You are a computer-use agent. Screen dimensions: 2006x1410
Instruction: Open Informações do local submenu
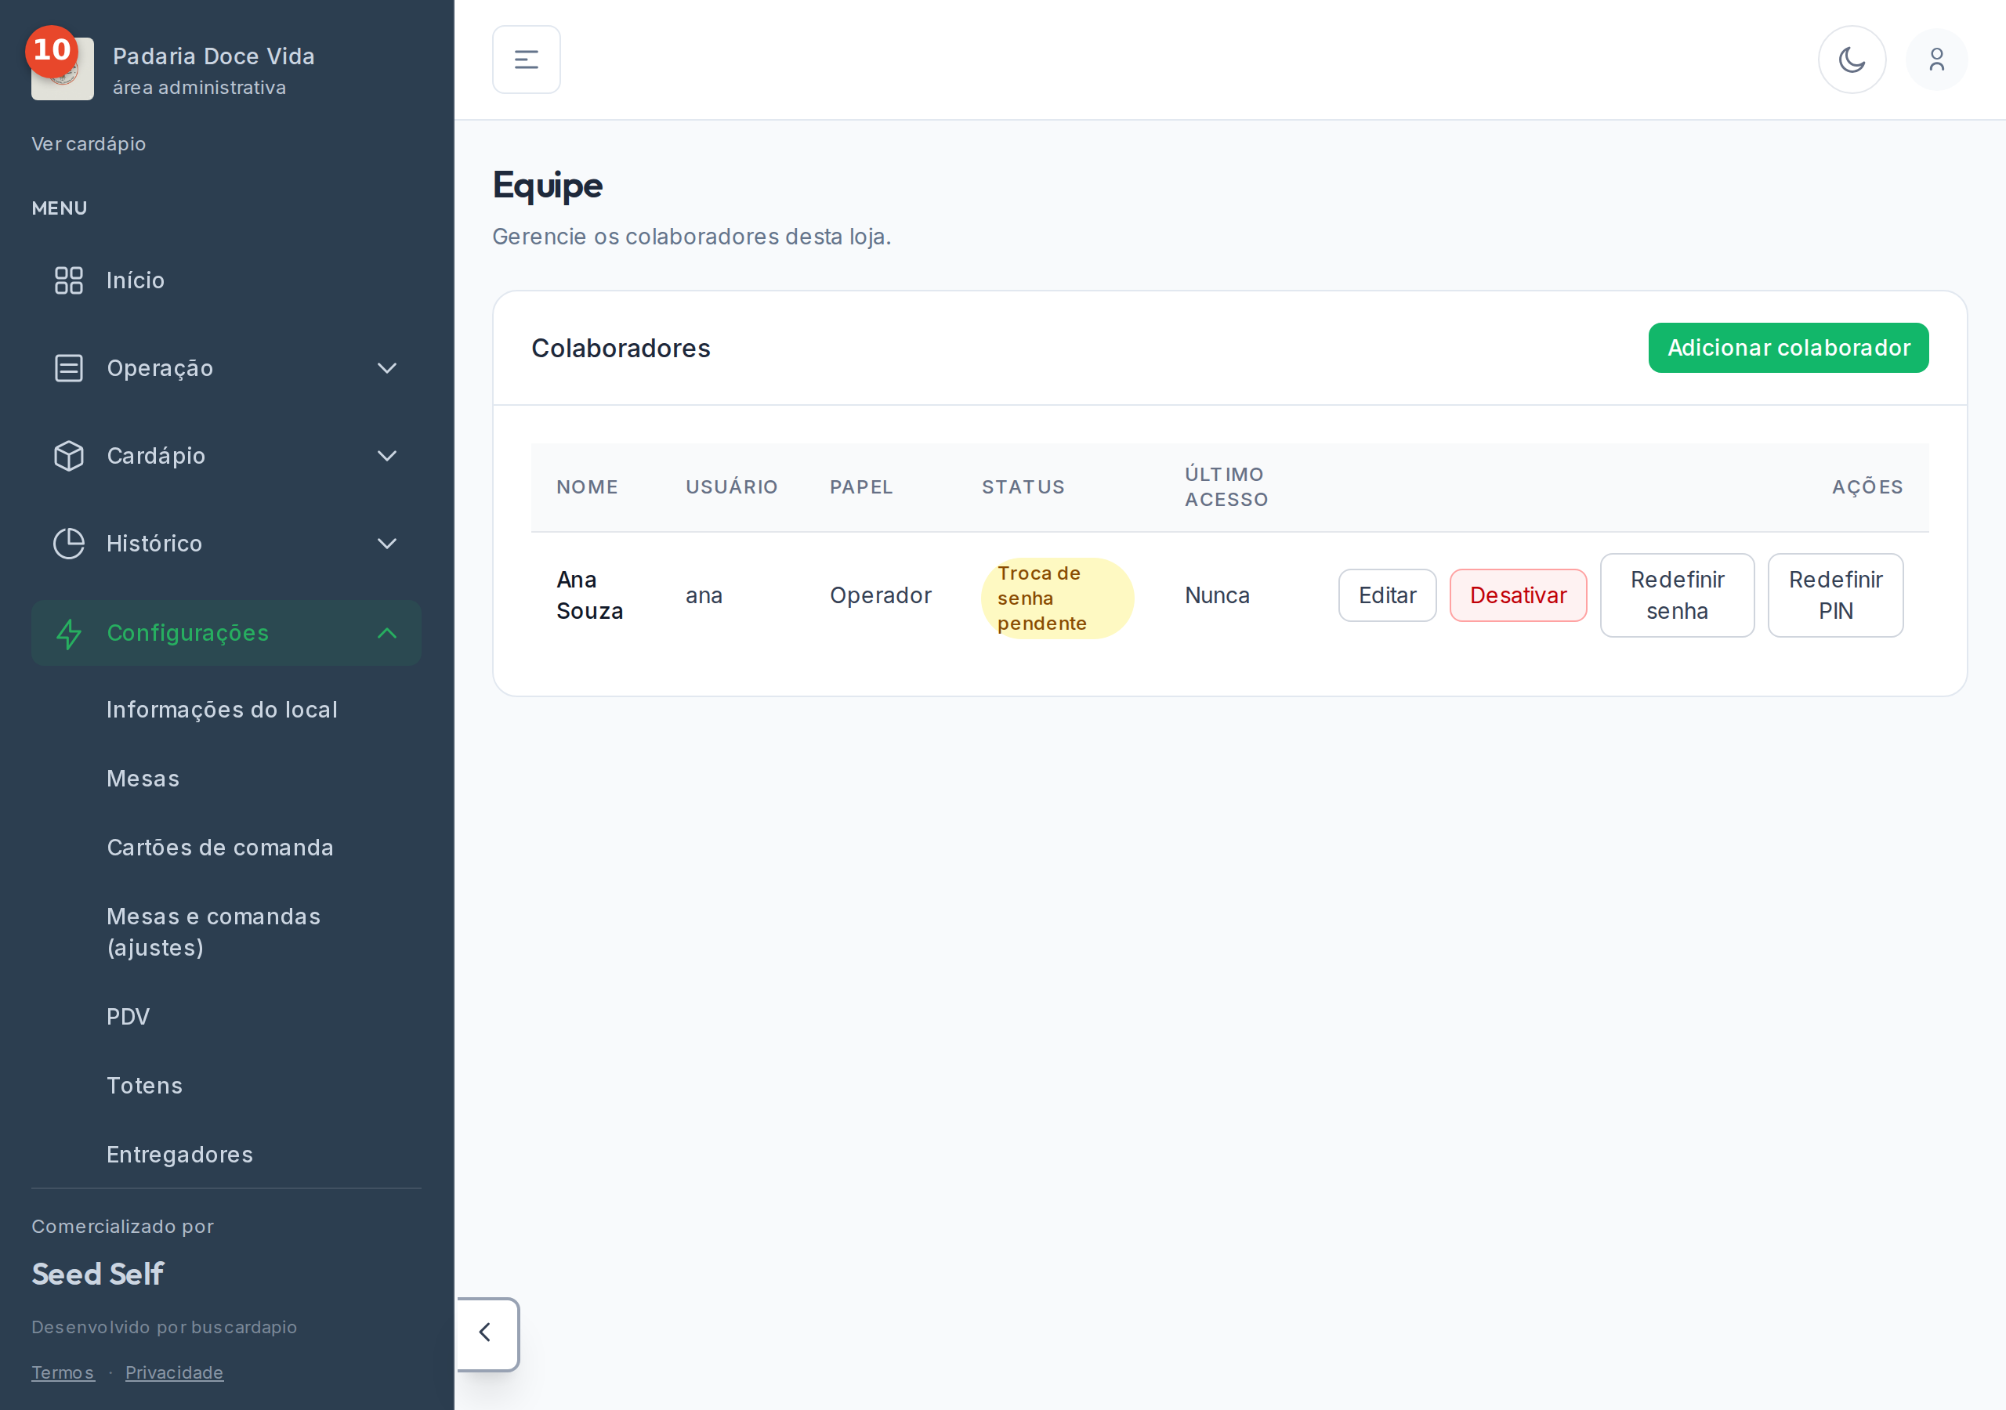pos(222,710)
